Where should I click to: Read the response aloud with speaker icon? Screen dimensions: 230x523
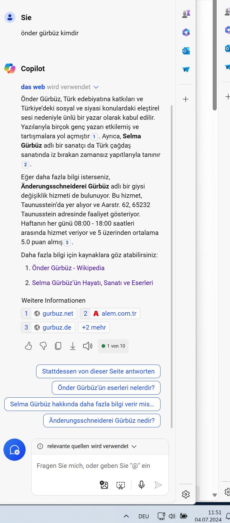88,346
